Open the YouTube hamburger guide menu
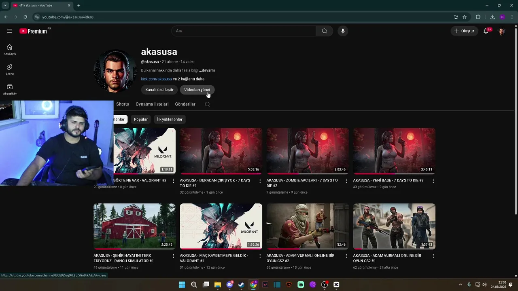518x291 pixels. pyautogui.click(x=10, y=31)
